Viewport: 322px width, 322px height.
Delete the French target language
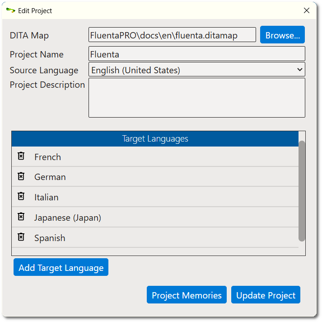point(21,156)
